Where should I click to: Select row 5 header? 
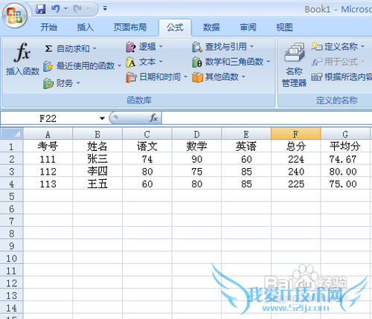click(11, 196)
